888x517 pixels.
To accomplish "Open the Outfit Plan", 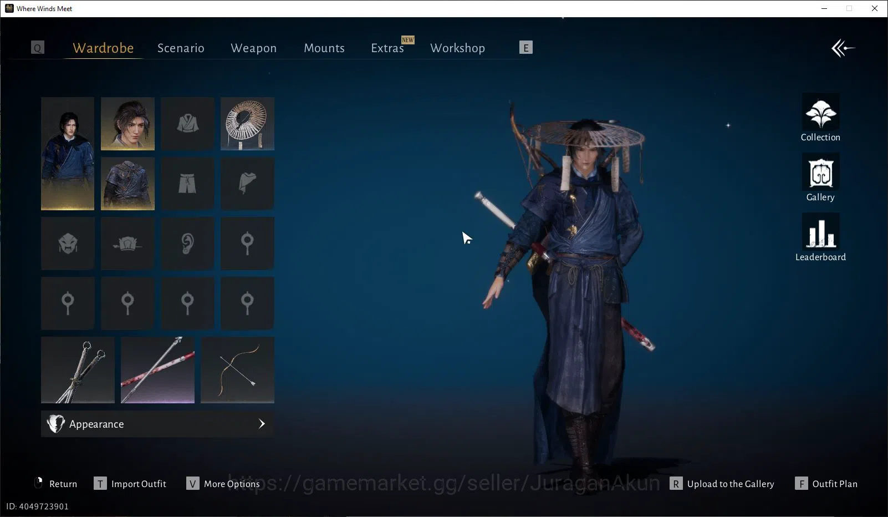I will 826,484.
